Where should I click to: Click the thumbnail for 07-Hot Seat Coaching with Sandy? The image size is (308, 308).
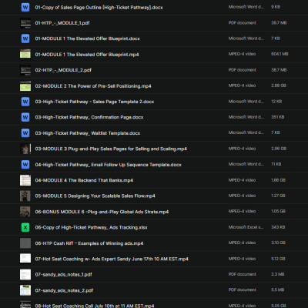tap(25, 259)
